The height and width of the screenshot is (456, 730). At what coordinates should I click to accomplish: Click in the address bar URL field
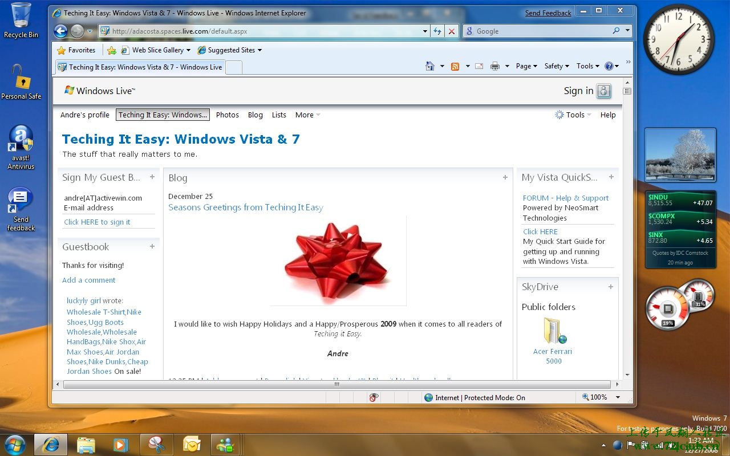[265, 31]
